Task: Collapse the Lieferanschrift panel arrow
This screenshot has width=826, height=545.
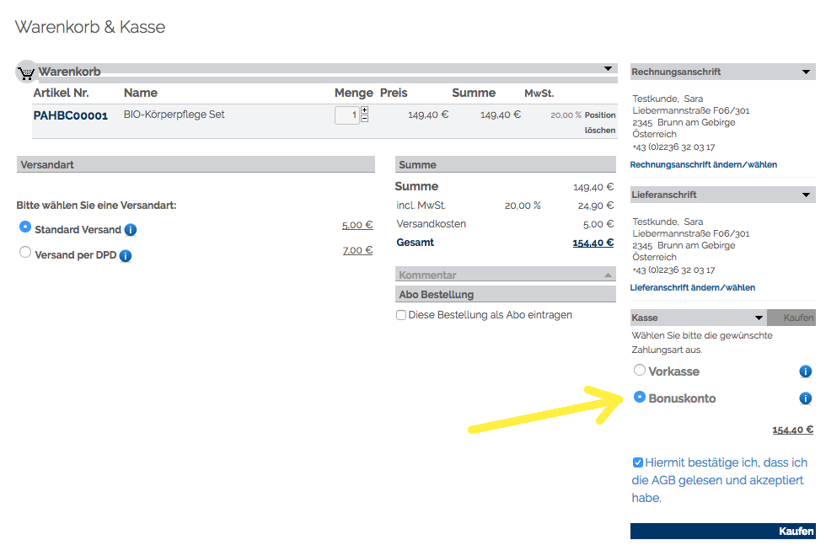Action: pyautogui.click(x=806, y=195)
